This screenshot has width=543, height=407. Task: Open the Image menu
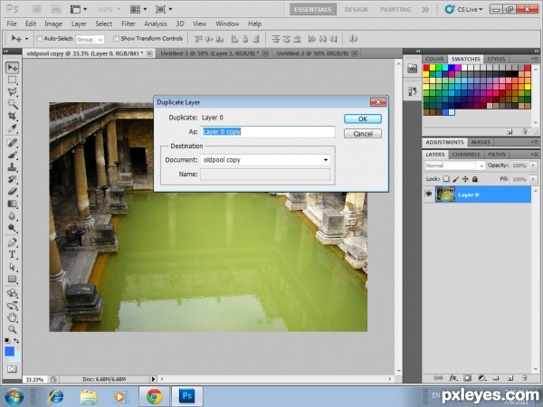[x=53, y=24]
